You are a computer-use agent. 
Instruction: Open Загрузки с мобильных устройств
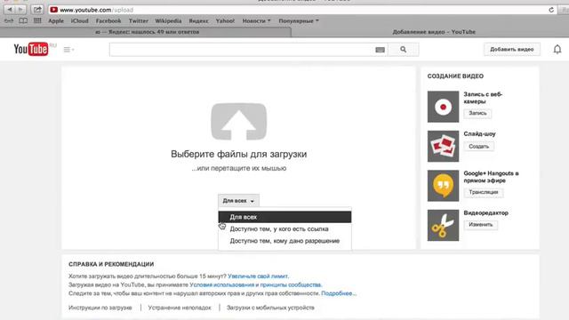270,308
